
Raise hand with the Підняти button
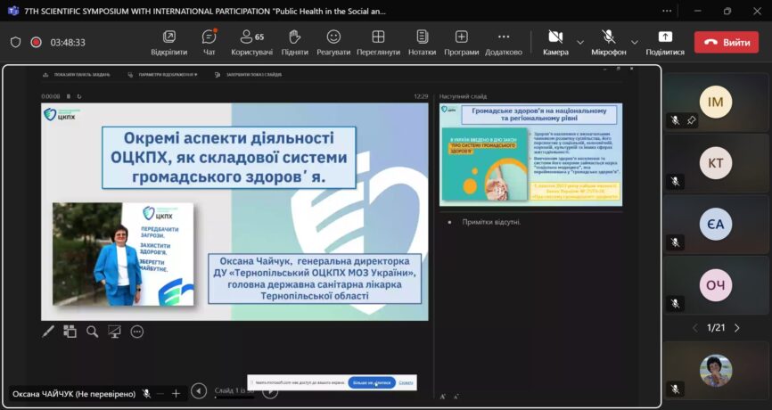(x=294, y=41)
